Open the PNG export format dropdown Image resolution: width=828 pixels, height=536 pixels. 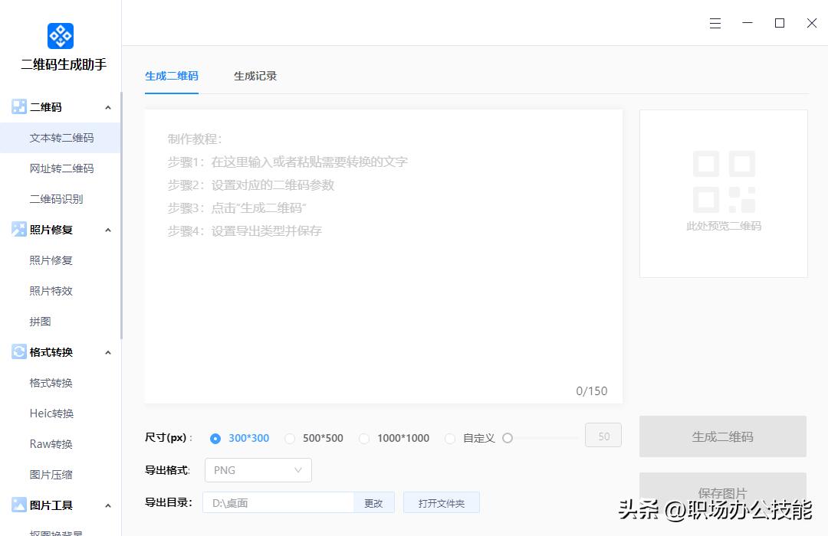pos(258,470)
